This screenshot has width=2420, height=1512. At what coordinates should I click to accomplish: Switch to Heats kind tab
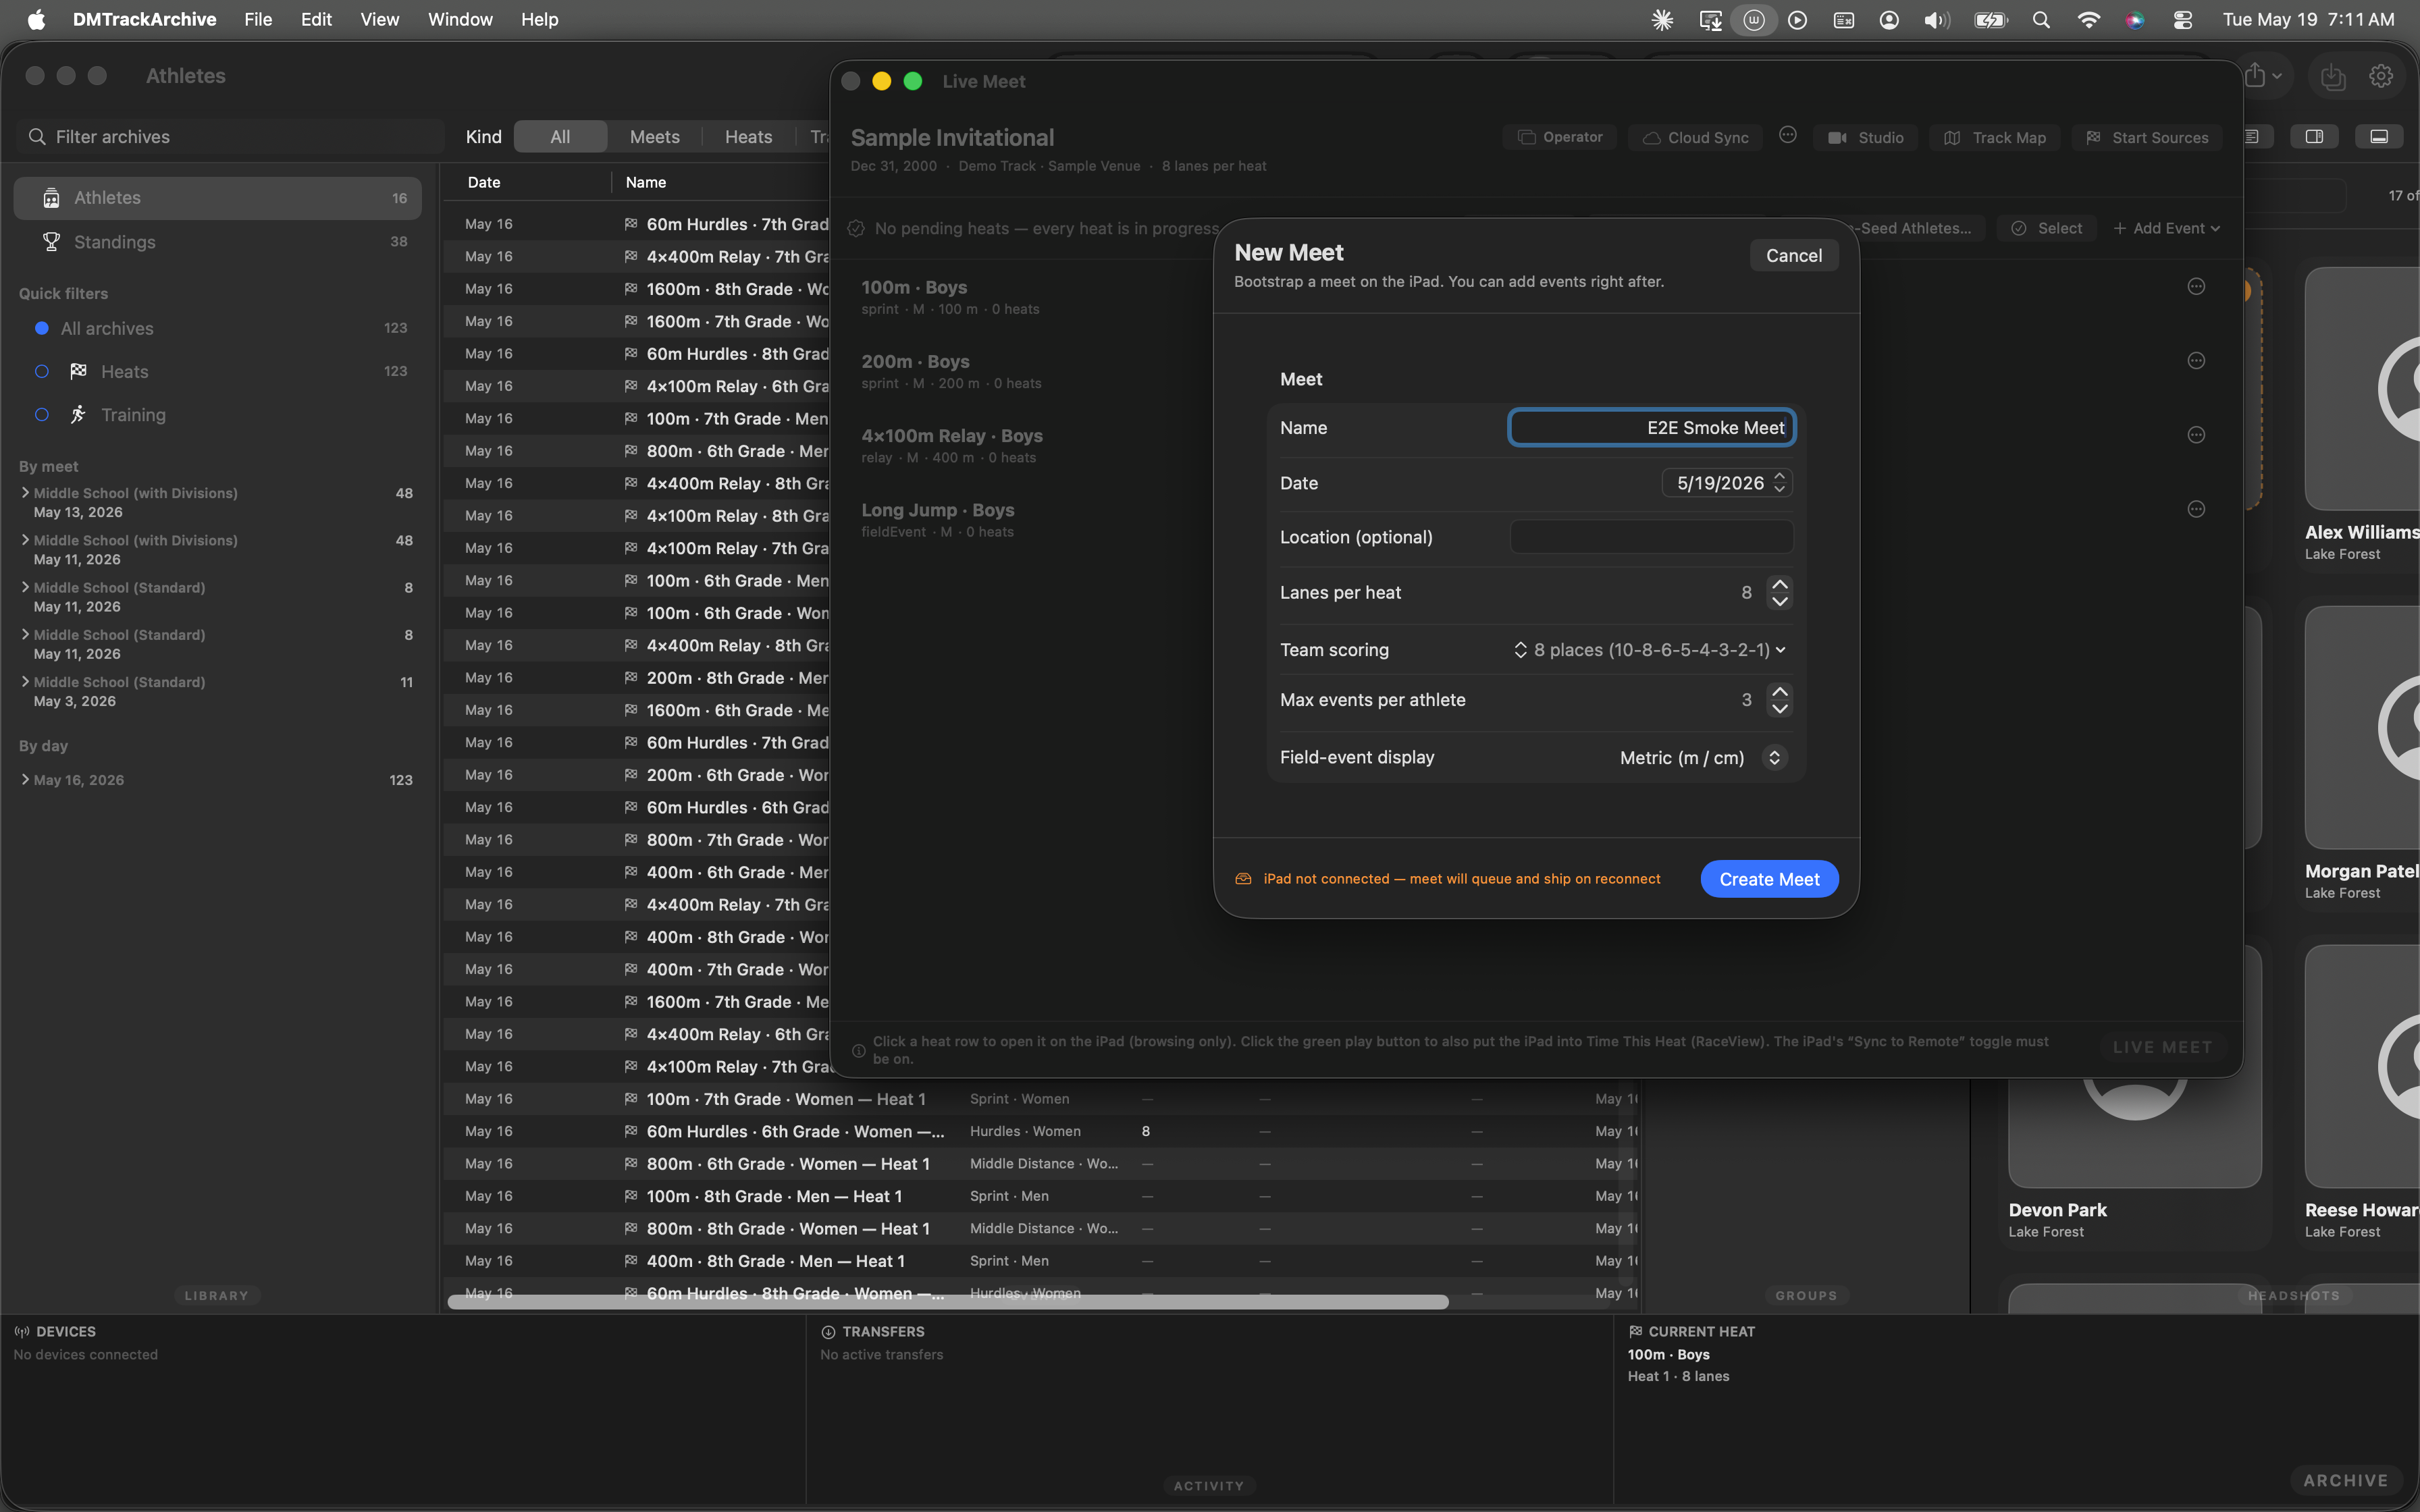click(x=748, y=137)
